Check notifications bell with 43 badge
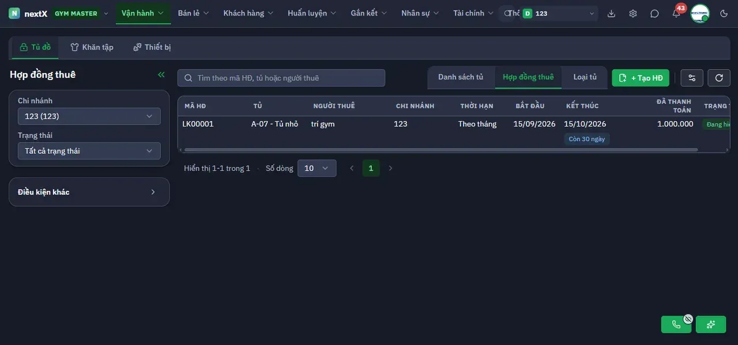Image resolution: width=738 pixels, height=345 pixels. coord(676,13)
